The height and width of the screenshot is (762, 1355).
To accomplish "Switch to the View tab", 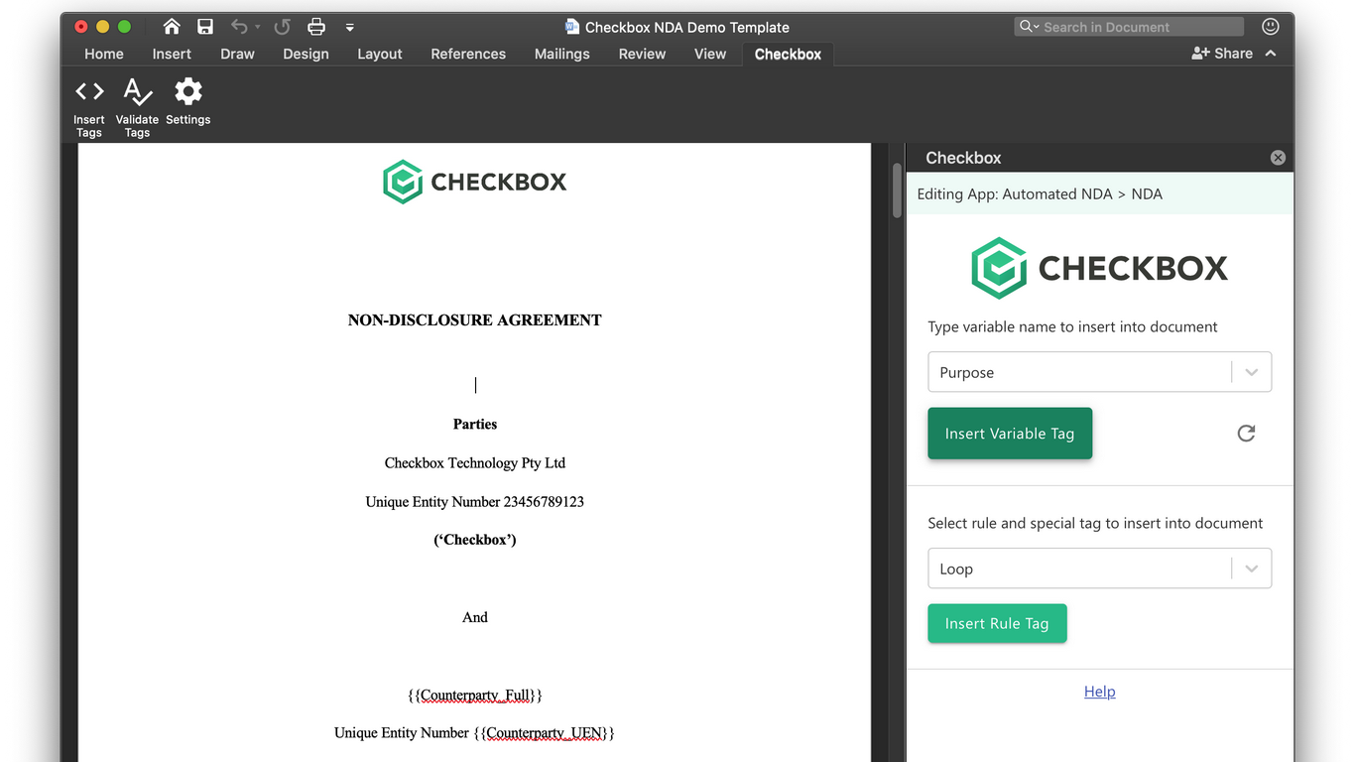I will (x=710, y=54).
